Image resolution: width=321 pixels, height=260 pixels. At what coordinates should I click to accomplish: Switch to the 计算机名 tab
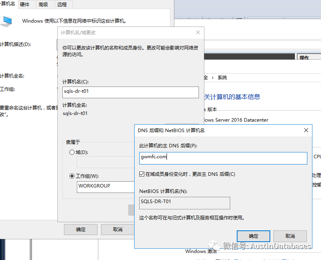pyautogui.click(x=8, y=4)
